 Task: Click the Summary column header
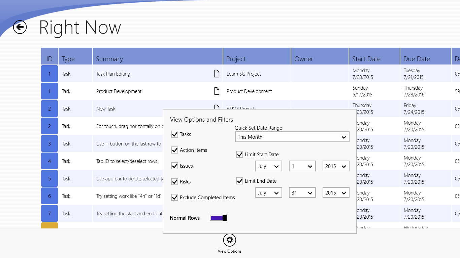[x=158, y=56]
